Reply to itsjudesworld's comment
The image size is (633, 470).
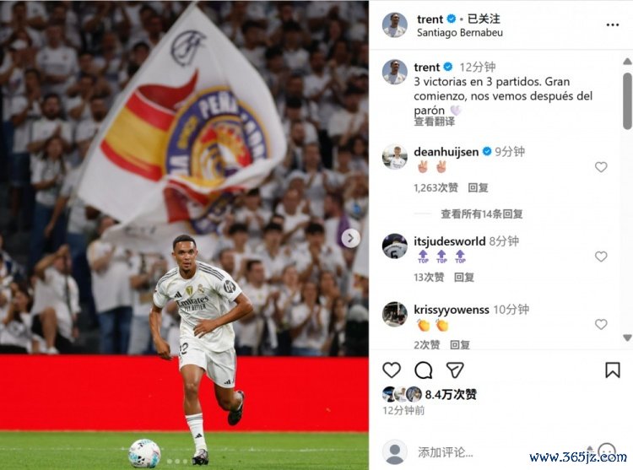(464, 277)
